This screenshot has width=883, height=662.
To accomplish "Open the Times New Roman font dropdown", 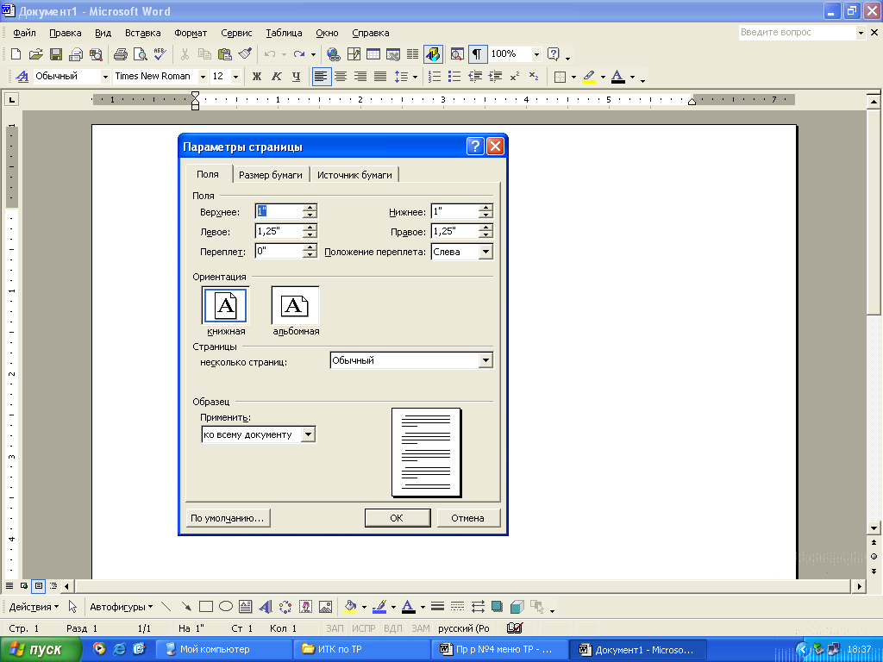I will coord(203,77).
